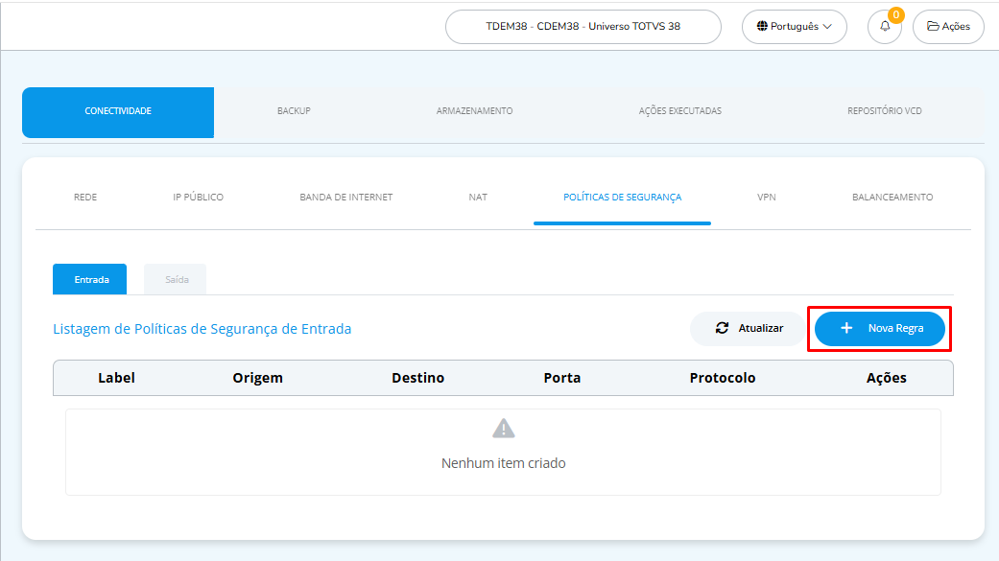This screenshot has width=999, height=561.
Task: Switch to the Saída rules tab
Action: [x=176, y=279]
